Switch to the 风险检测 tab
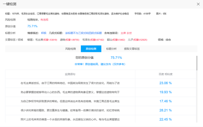Image resolution: width=203 pixels, height=127 pixels. [70, 49]
